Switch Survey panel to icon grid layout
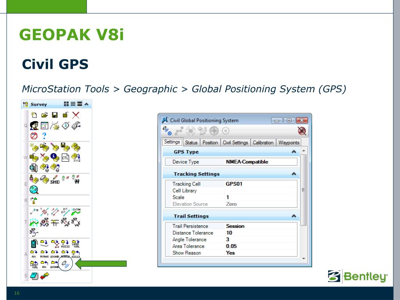 (x=66, y=104)
